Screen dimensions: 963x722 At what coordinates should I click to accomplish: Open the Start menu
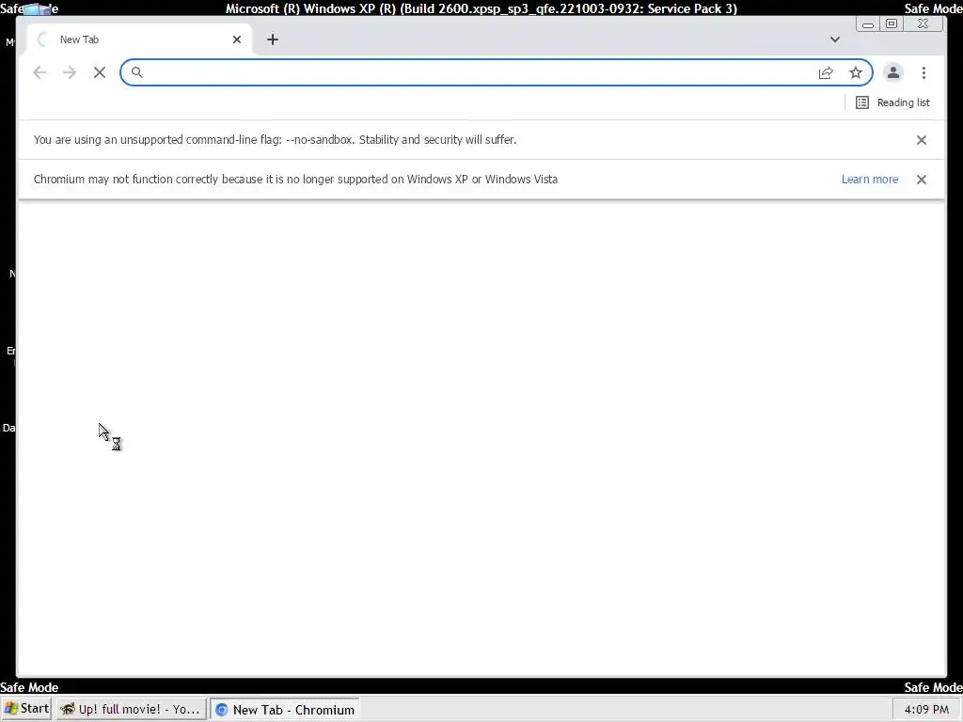point(26,709)
